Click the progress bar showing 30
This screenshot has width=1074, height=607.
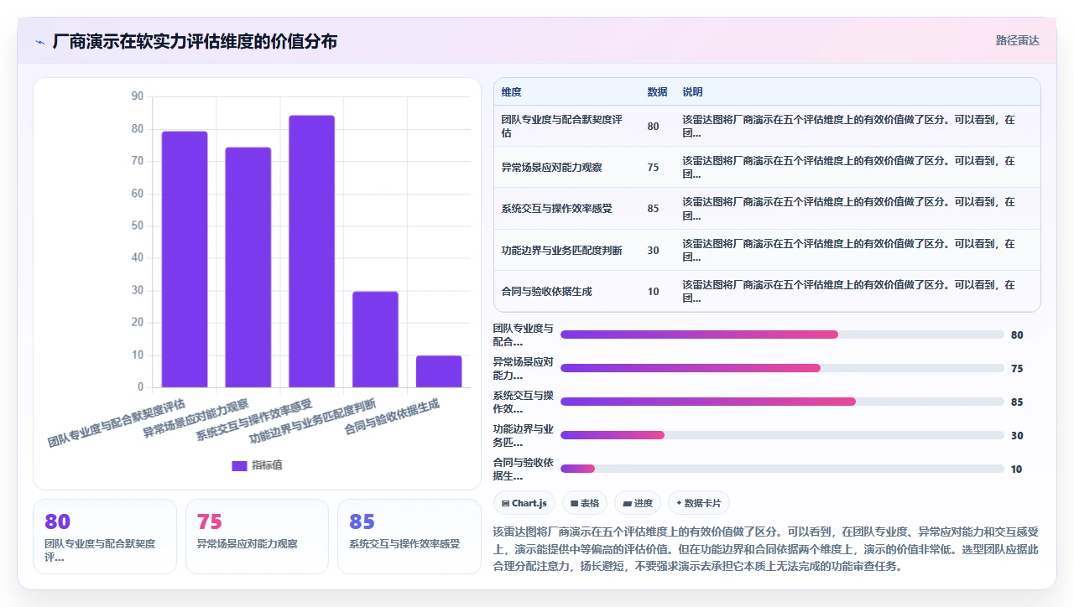click(x=782, y=435)
